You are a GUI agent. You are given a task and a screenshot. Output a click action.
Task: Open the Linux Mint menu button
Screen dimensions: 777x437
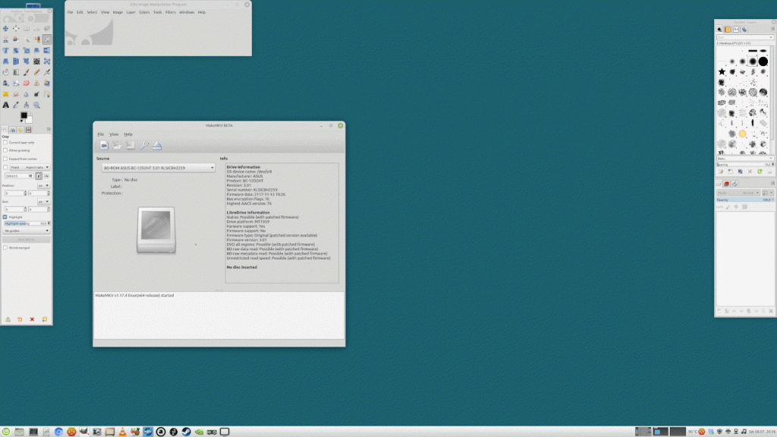[x=6, y=432]
